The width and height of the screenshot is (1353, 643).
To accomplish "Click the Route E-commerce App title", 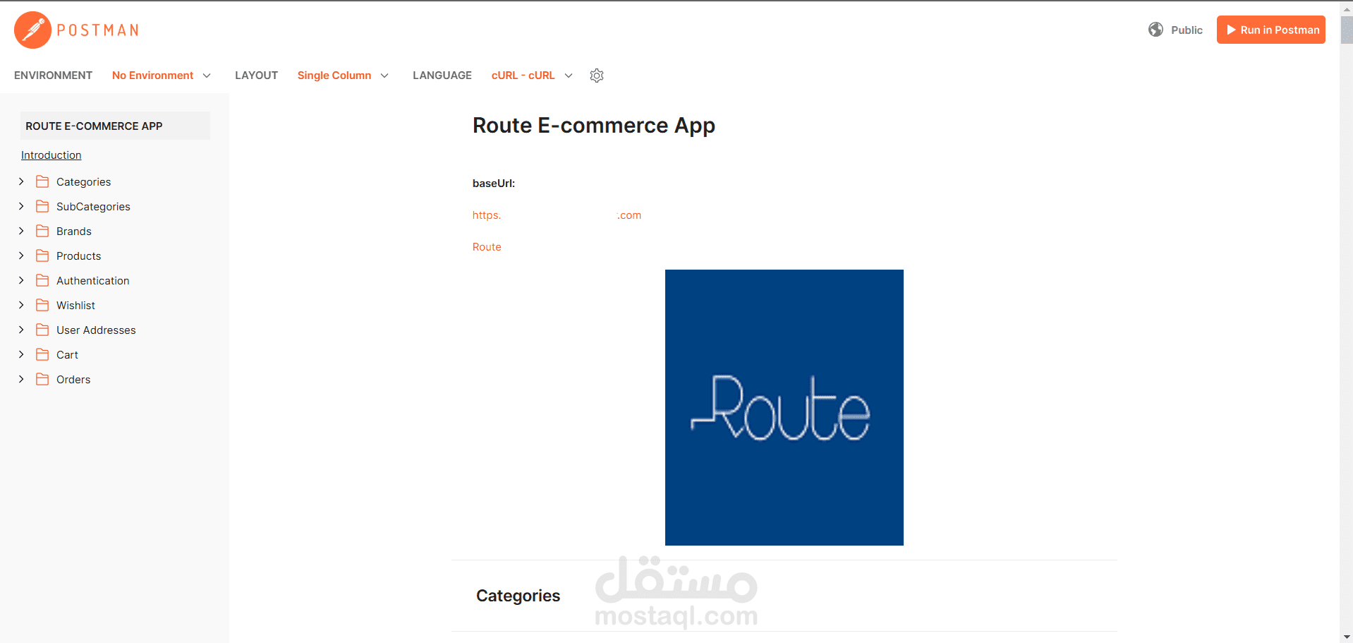I will click(x=593, y=126).
